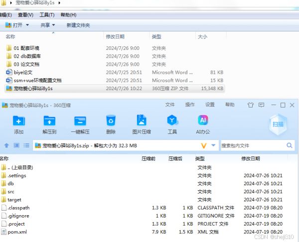Click the skin (shirt) icon in 360压缩 title bar
The width and height of the screenshot is (299, 242).
click(251, 105)
